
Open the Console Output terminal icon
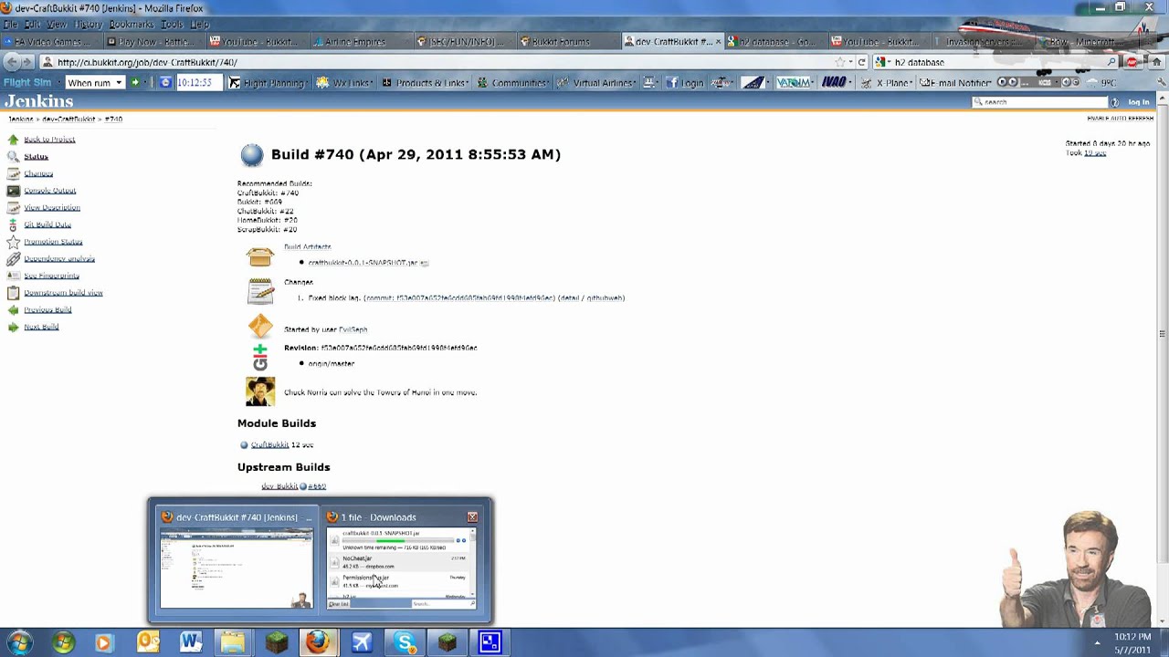pyautogui.click(x=13, y=191)
